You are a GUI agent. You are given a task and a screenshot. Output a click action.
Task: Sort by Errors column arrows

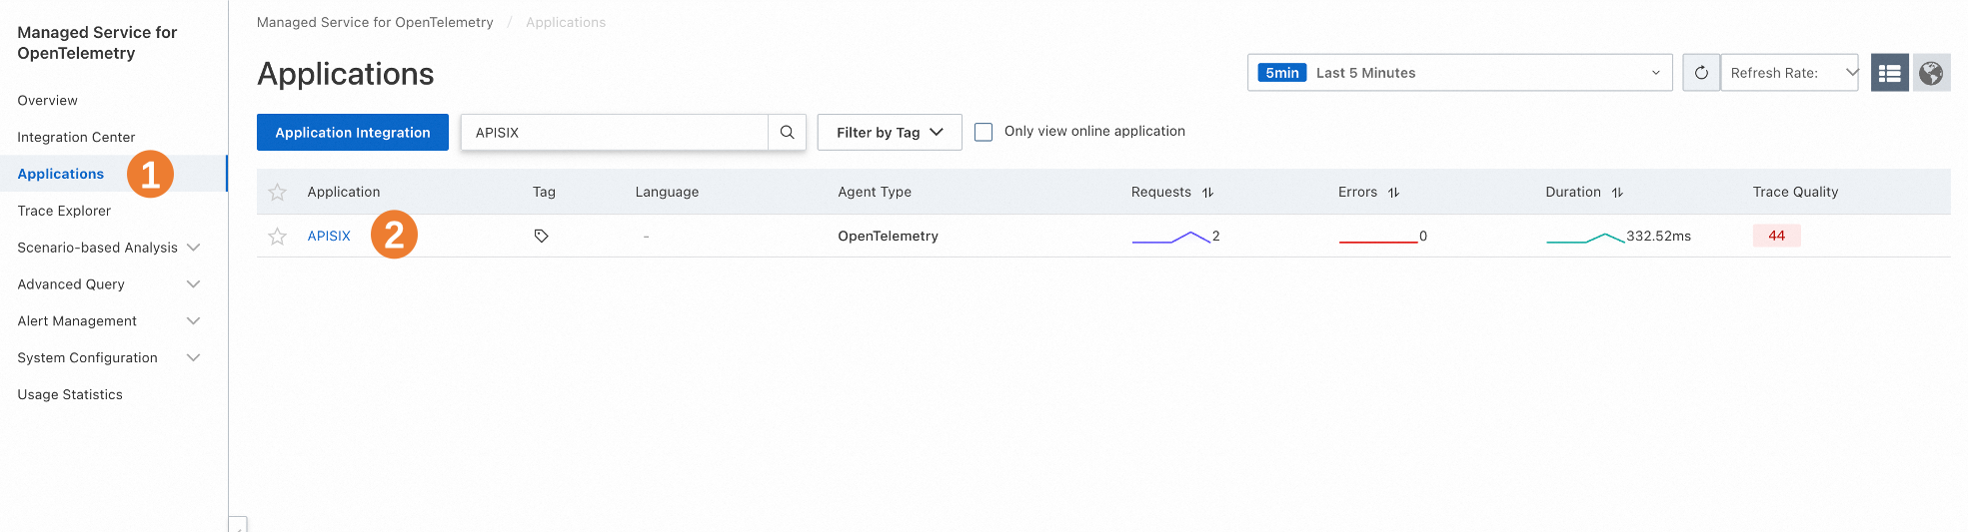[x=1393, y=193]
